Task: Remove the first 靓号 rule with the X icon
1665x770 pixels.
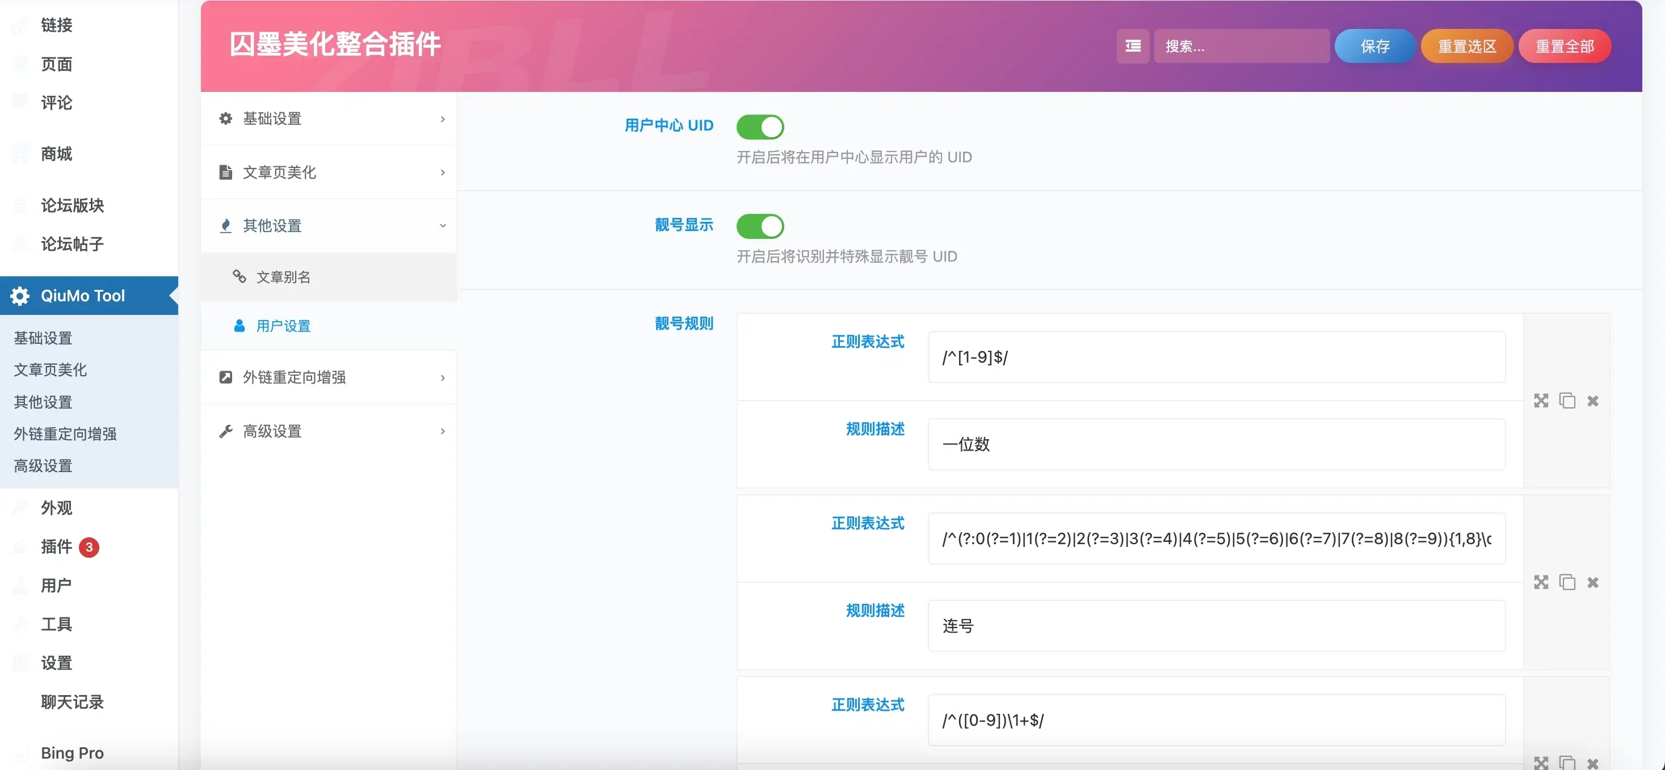Action: 1592,401
